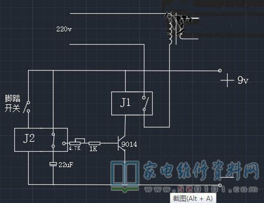This screenshot has height=203, width=264.
Task: Click the 截图(Alt + A) tooltip
Action: (x=193, y=198)
